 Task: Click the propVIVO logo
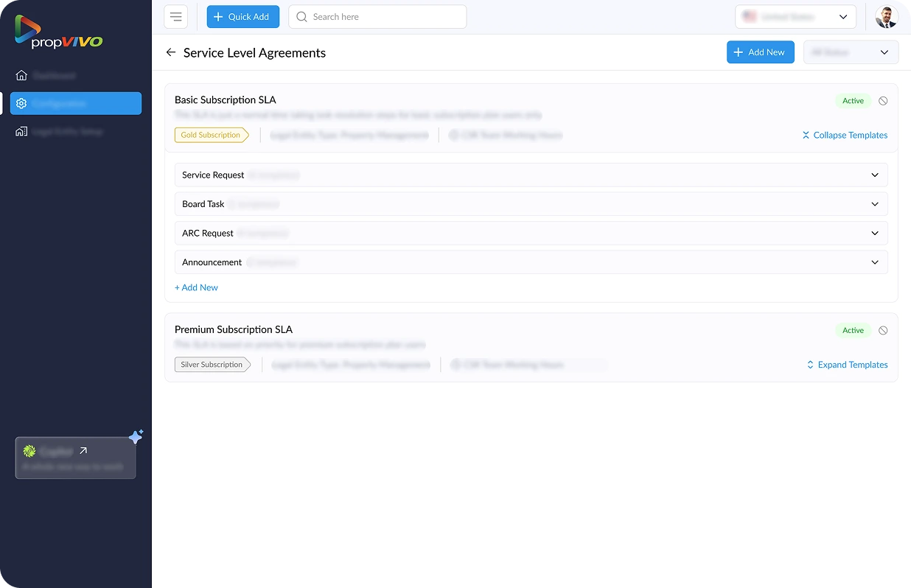click(58, 32)
